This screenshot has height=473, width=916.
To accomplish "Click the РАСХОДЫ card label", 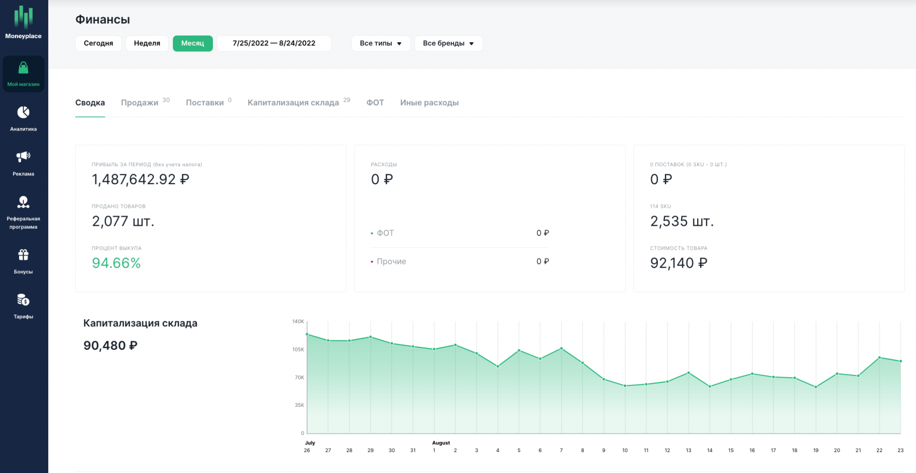I will tap(384, 164).
